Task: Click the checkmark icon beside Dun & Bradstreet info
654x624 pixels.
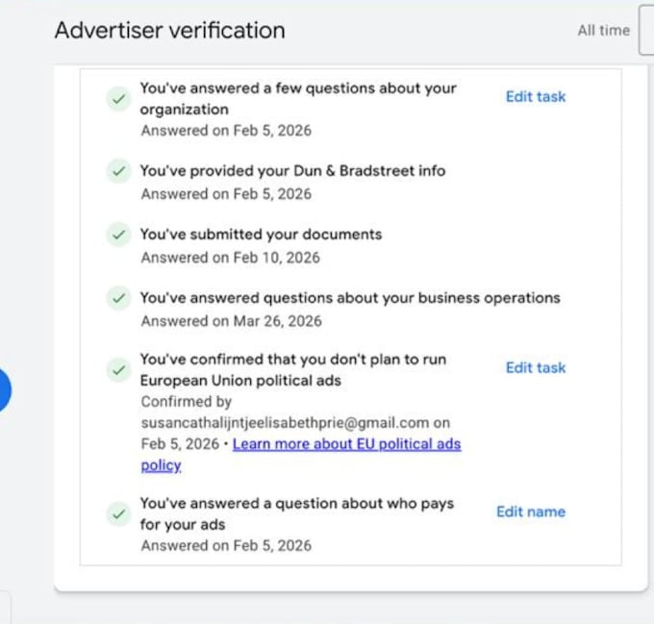Action: coord(119,171)
